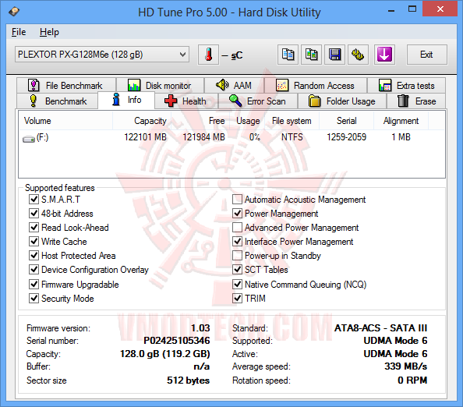Click the copy screenshot icon

click(x=311, y=55)
